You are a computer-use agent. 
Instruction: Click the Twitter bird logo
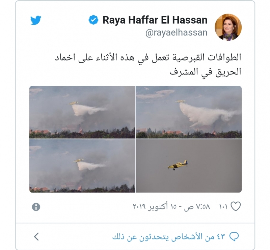(x=36, y=20)
